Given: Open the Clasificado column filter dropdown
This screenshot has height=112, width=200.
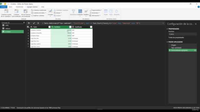Looking at the screenshot, I should (91, 27).
